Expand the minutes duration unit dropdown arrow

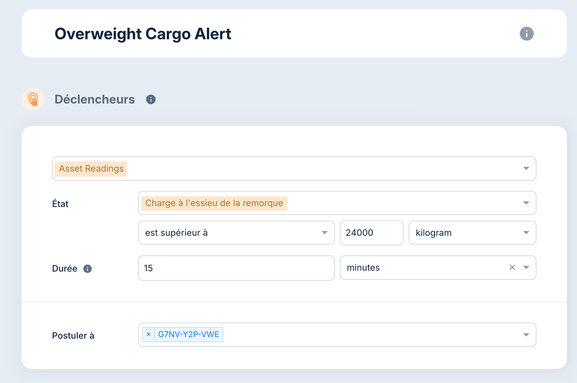click(526, 267)
